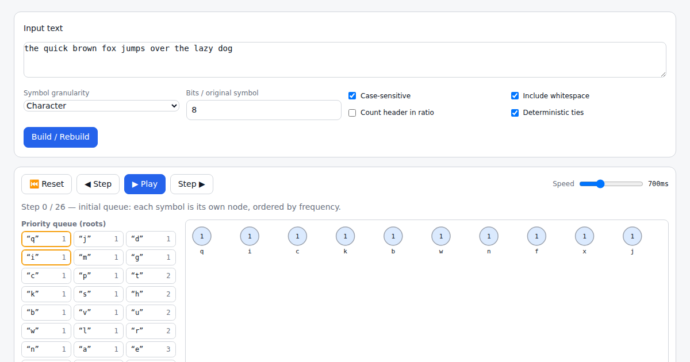Click queue entry "b" in priority queue
690x362 pixels.
coord(46,313)
